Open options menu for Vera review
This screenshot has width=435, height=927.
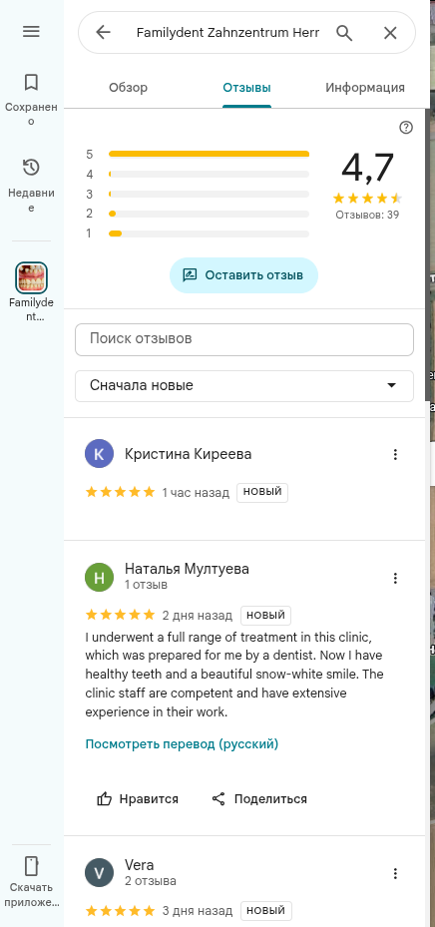[x=395, y=873]
